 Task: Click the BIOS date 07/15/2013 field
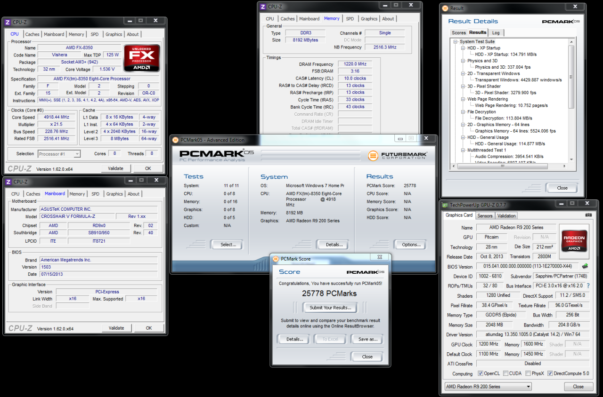point(98,274)
